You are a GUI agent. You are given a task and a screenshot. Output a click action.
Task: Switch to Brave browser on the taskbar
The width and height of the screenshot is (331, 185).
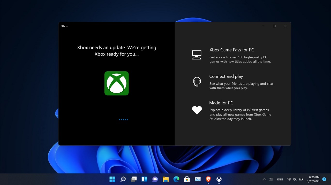[x=208, y=179]
